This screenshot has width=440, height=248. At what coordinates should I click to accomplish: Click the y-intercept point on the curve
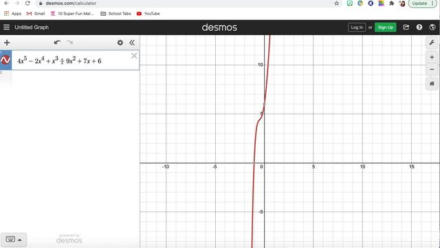click(x=264, y=104)
